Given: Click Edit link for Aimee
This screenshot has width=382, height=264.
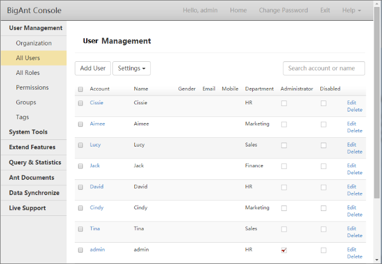Looking at the screenshot, I should coord(351,124).
